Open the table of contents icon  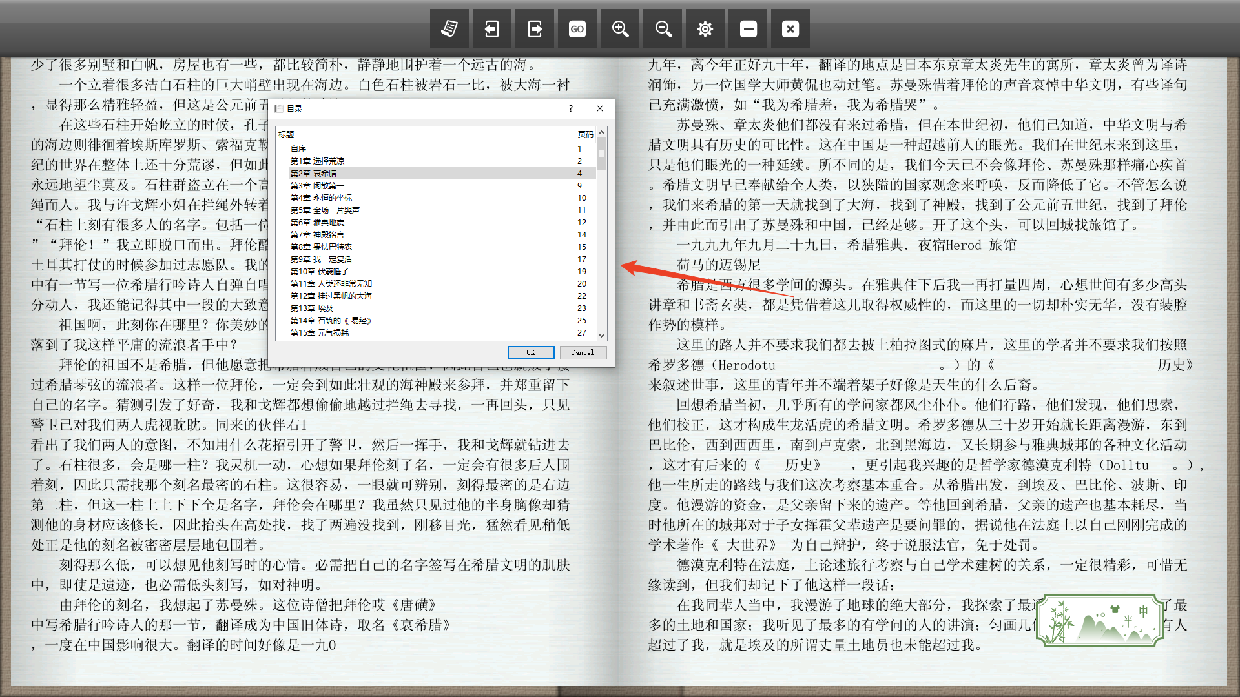coord(449,29)
